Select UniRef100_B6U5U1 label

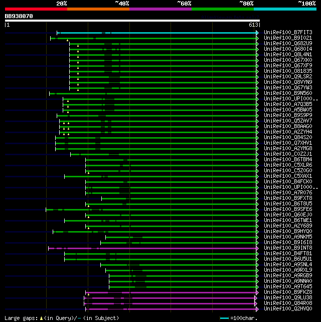(288, 259)
